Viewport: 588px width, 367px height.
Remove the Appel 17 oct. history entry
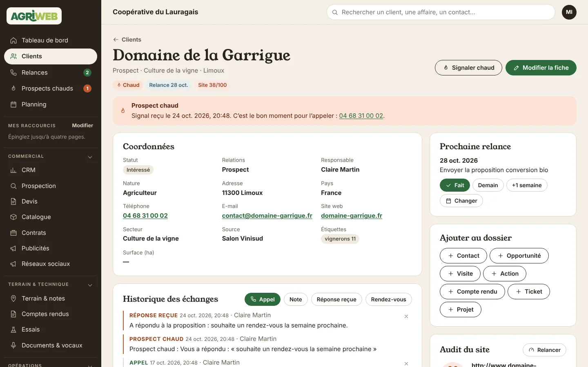406,364
